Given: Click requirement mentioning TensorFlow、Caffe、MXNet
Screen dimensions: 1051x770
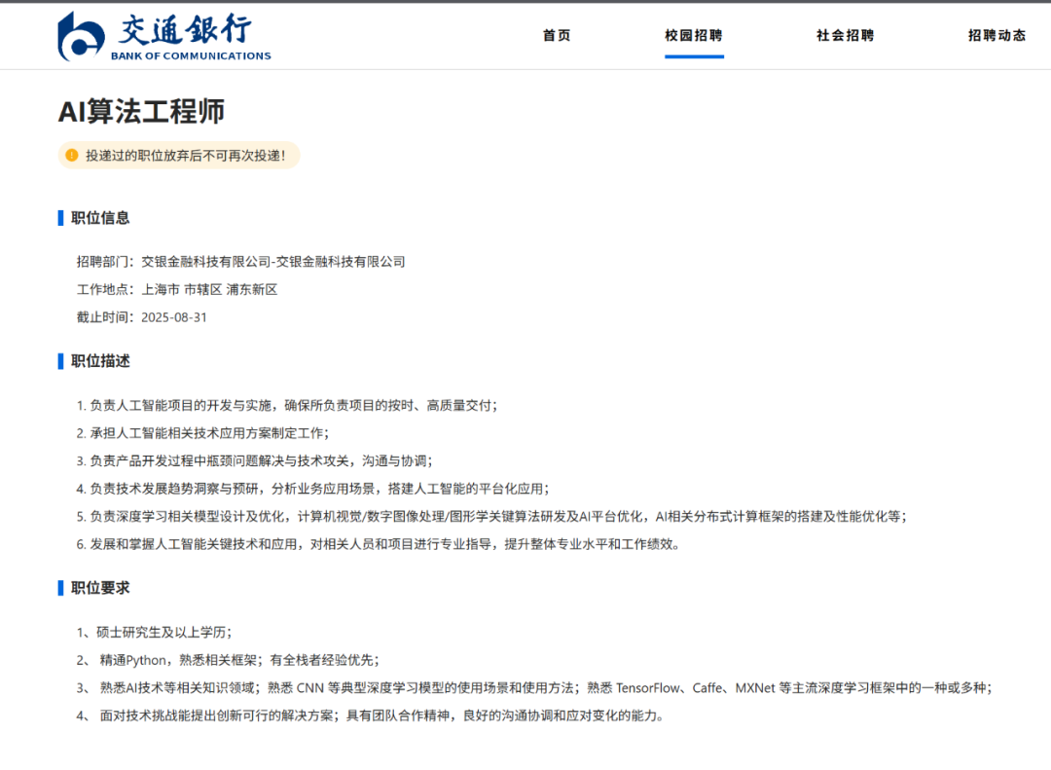Looking at the screenshot, I should click(x=534, y=688).
